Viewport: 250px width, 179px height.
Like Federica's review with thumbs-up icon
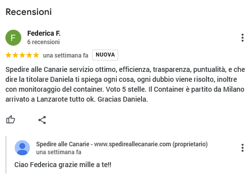click(x=10, y=119)
